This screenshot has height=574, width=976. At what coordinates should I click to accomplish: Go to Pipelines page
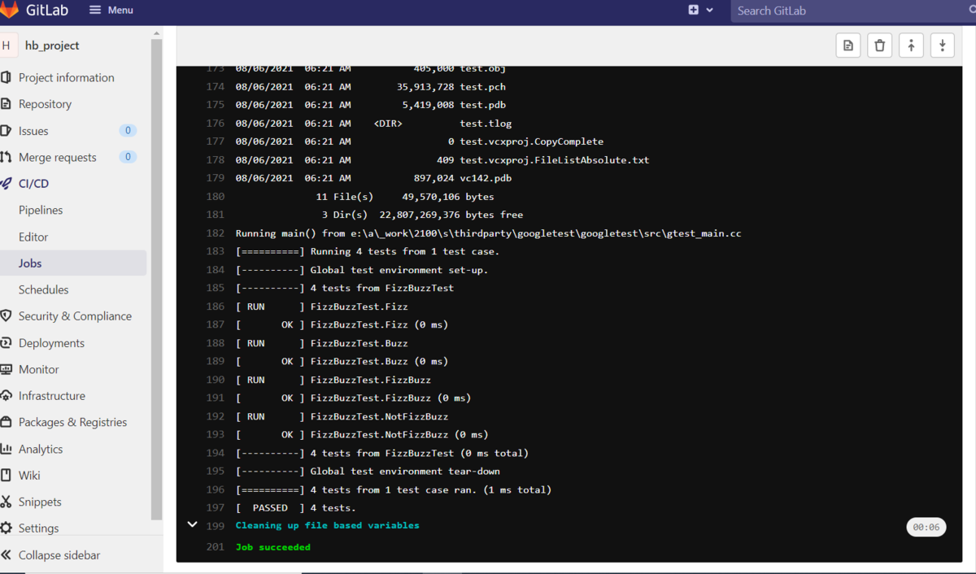[x=41, y=210]
